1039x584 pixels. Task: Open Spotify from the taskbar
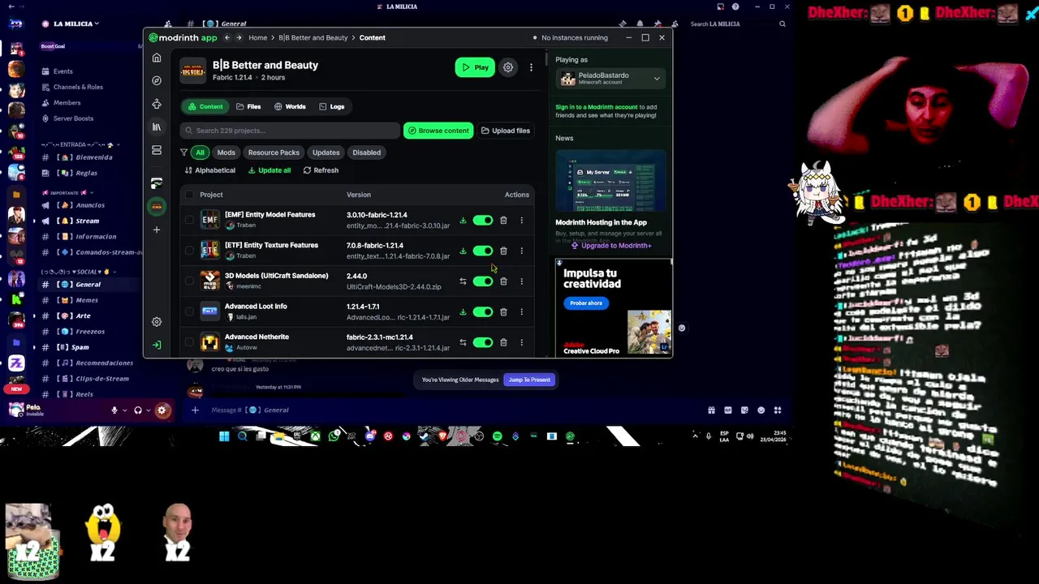click(x=497, y=436)
